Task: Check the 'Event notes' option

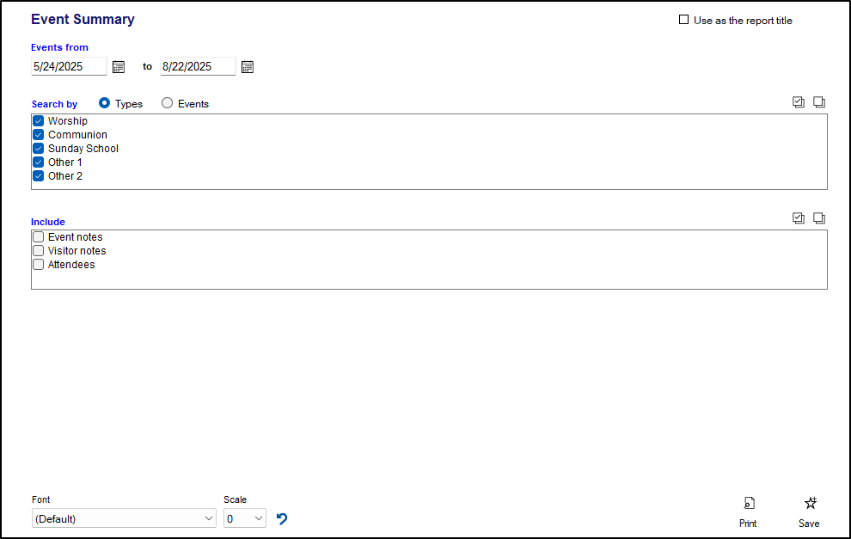Action: (x=38, y=236)
